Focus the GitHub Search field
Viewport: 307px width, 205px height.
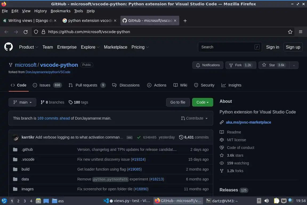230,47
